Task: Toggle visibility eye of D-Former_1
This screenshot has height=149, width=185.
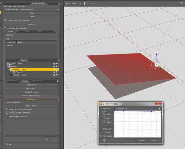Action: pos(54,72)
